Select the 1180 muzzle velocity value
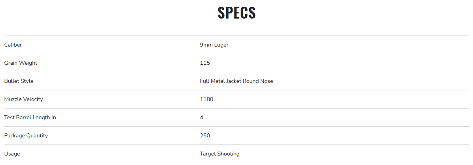Screen dimensions: 473x165 (206, 99)
